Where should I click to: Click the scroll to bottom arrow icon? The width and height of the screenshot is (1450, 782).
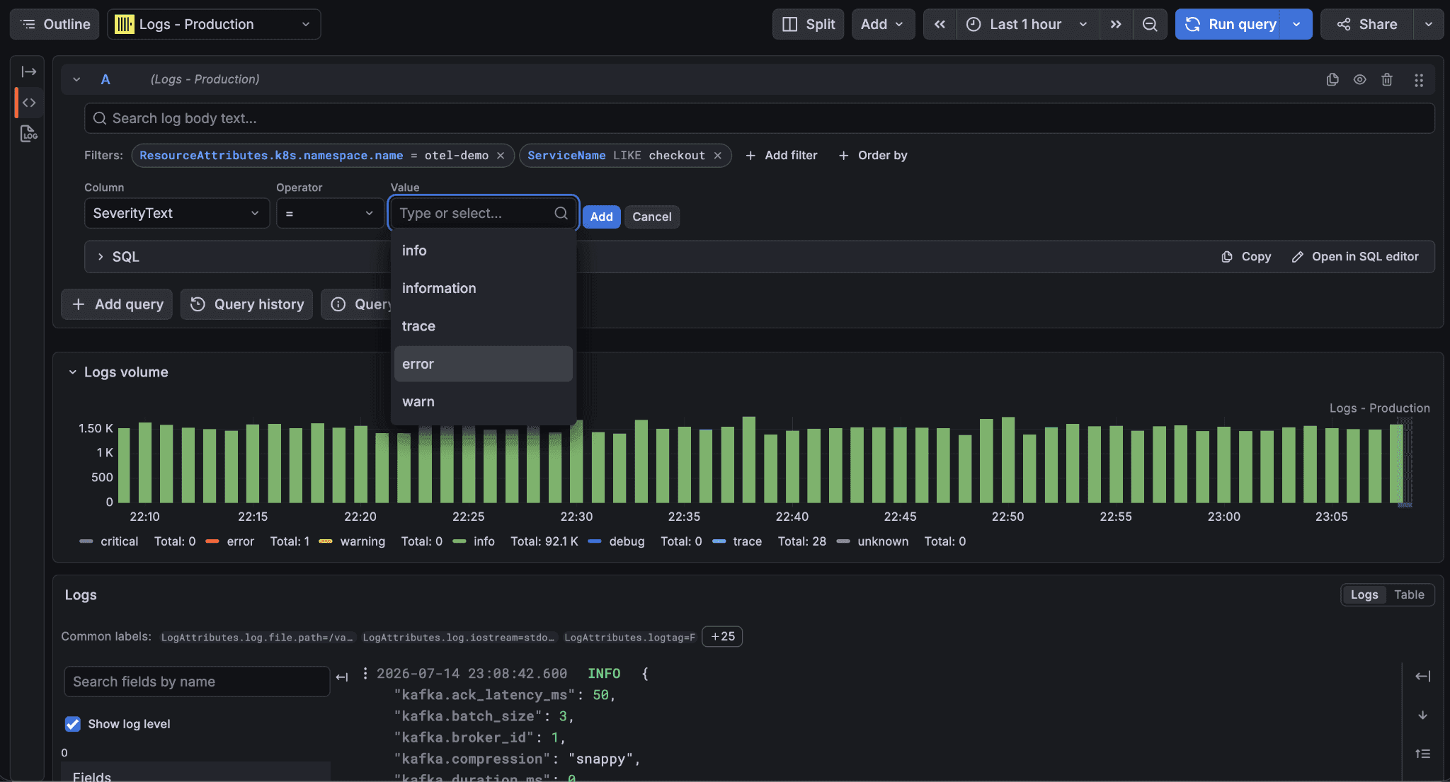pyautogui.click(x=1422, y=715)
